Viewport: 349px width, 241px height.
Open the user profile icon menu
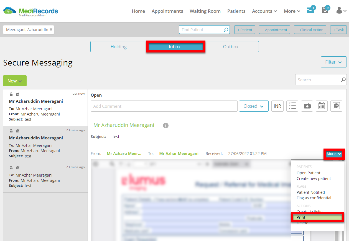(341, 11)
